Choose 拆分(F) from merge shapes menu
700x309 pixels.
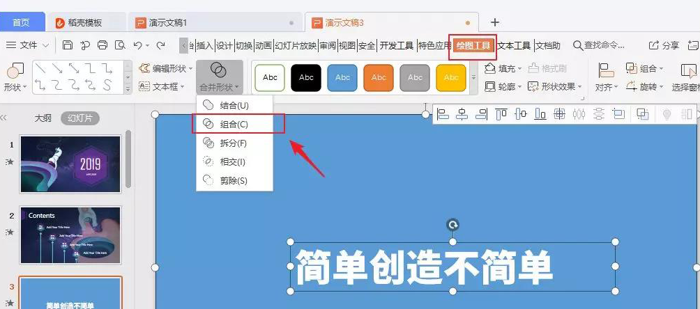coord(234,143)
